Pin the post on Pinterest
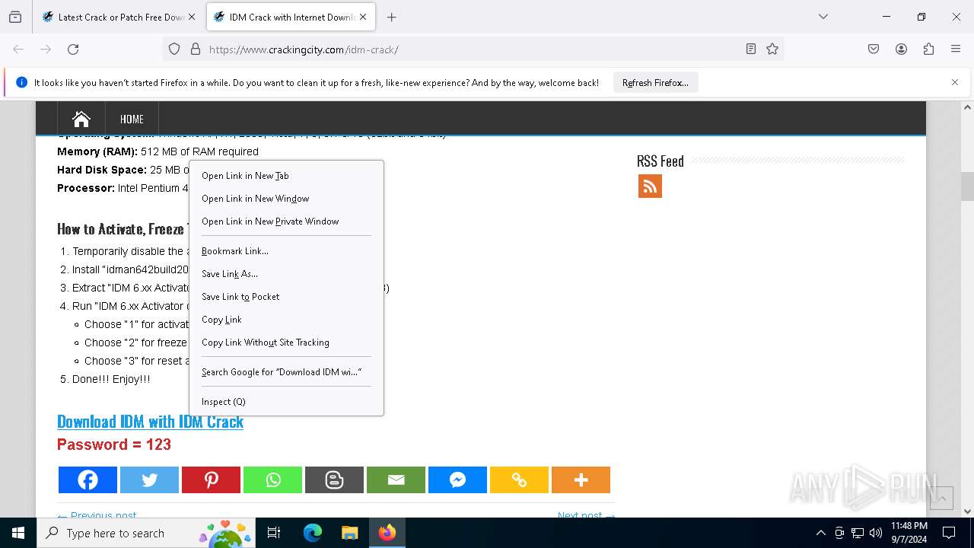This screenshot has width=974, height=548. (x=211, y=479)
